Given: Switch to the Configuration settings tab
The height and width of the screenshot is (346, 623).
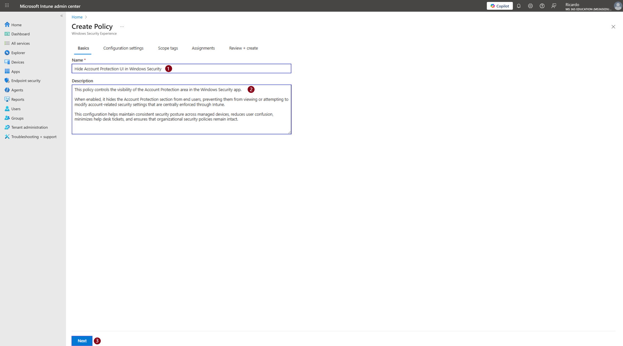Looking at the screenshot, I should (123, 48).
